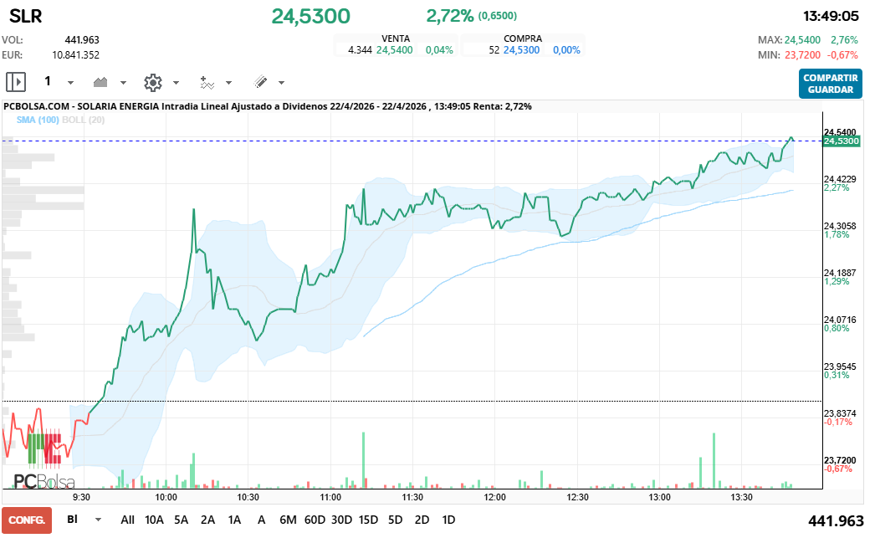Click the SLR ticker symbol
This screenshot has width=875, height=538.
(x=25, y=17)
